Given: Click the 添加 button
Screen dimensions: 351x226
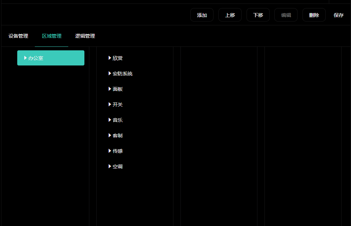Looking at the screenshot, I should pos(202,15).
